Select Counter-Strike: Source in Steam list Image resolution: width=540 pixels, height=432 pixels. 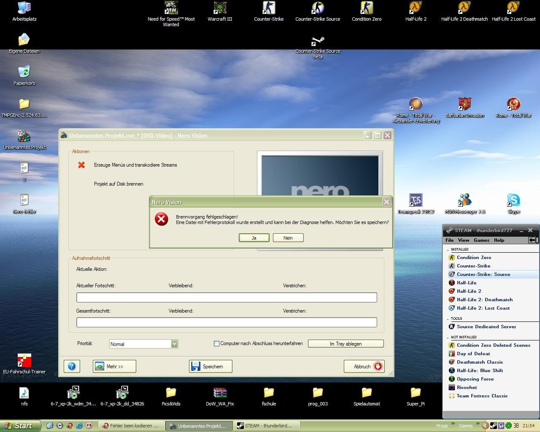483,274
